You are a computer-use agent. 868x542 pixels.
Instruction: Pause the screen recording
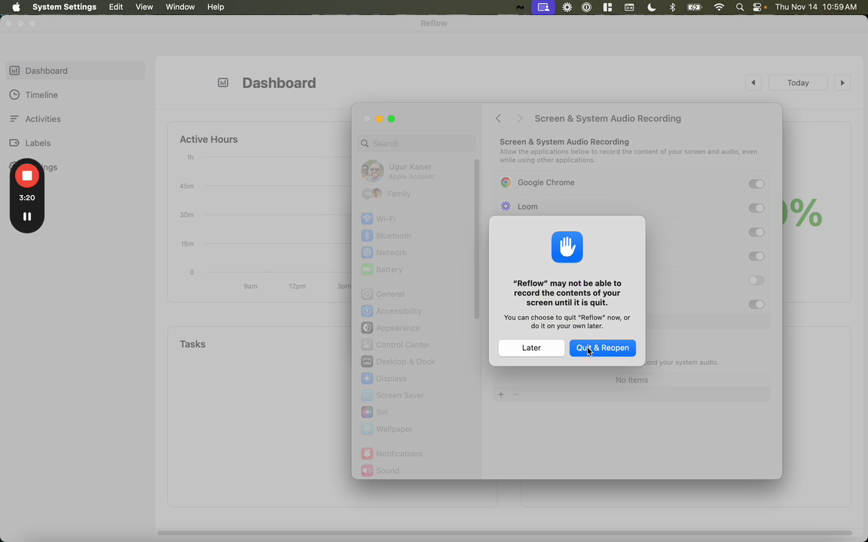(x=27, y=217)
